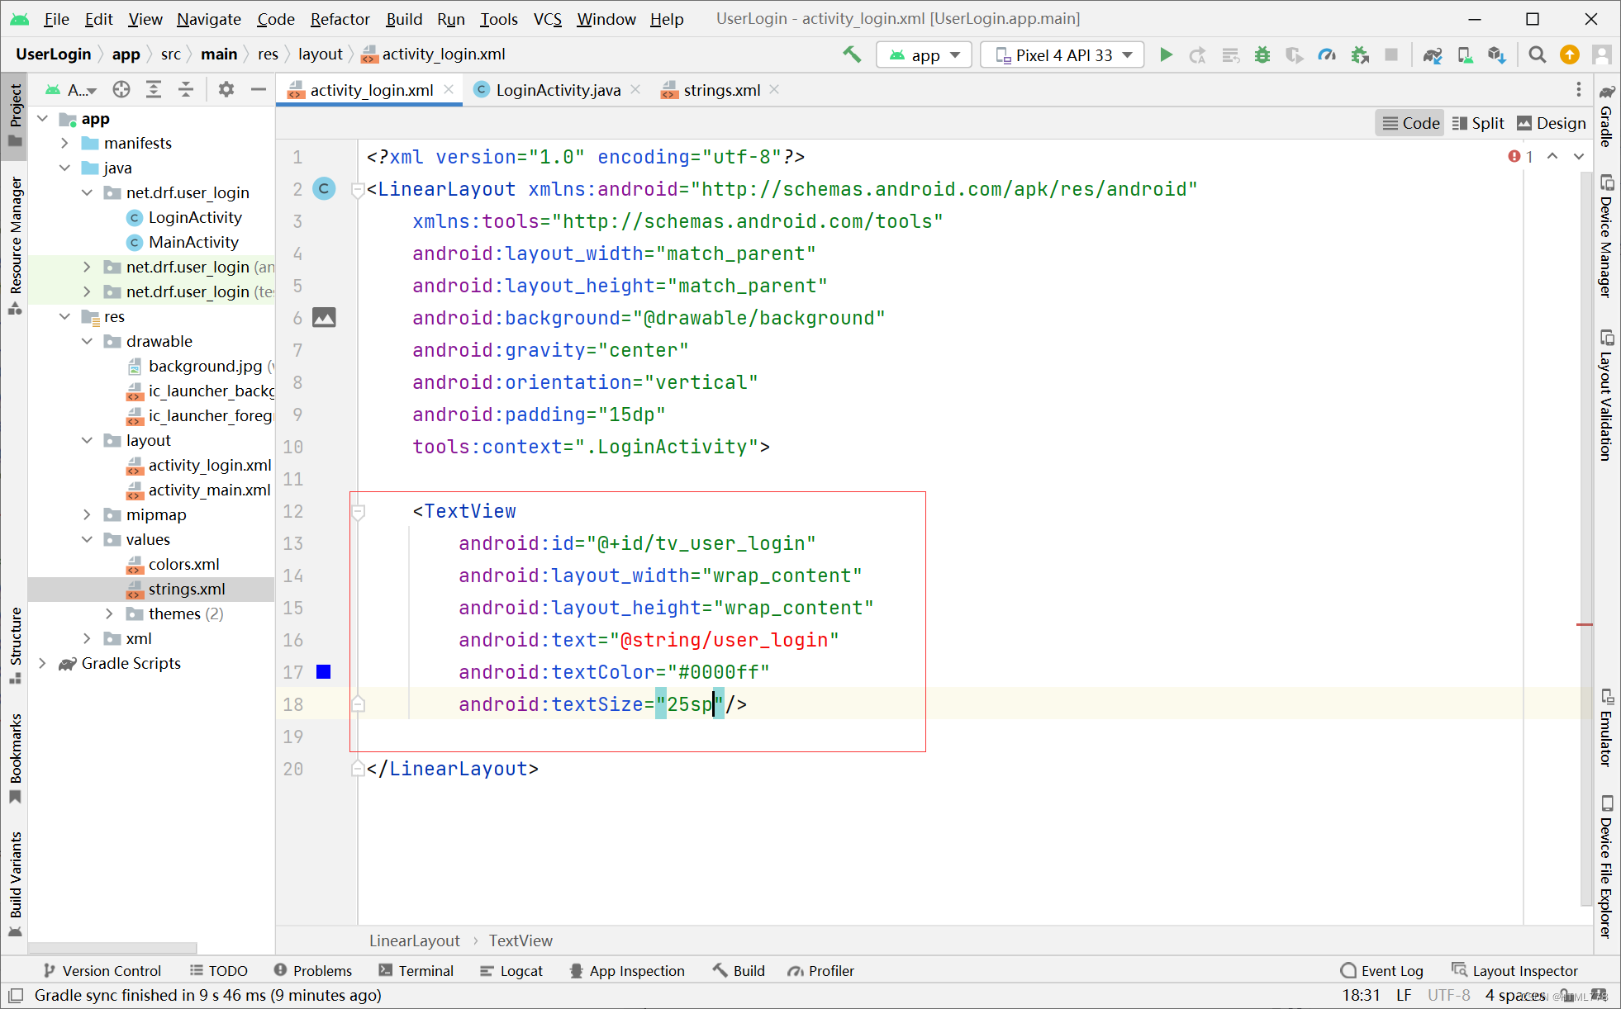Viewport: 1621px width, 1009px height.
Task: Click Attach Debugger to Android Process icon
Action: pyautogui.click(x=1360, y=54)
